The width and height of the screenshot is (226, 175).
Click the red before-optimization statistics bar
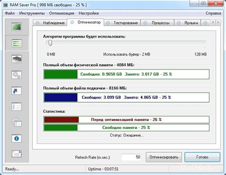click(126, 120)
